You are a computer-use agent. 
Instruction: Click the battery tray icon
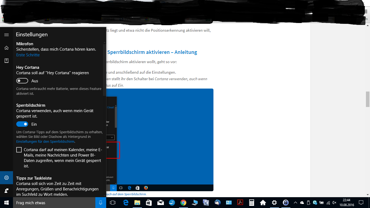tap(322, 203)
